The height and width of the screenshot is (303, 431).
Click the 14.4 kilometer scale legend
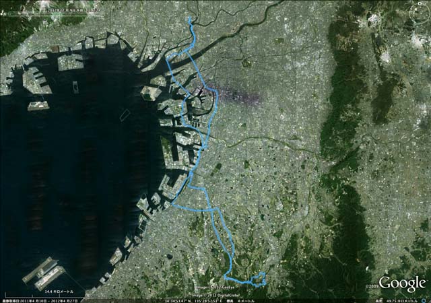coord(59,292)
